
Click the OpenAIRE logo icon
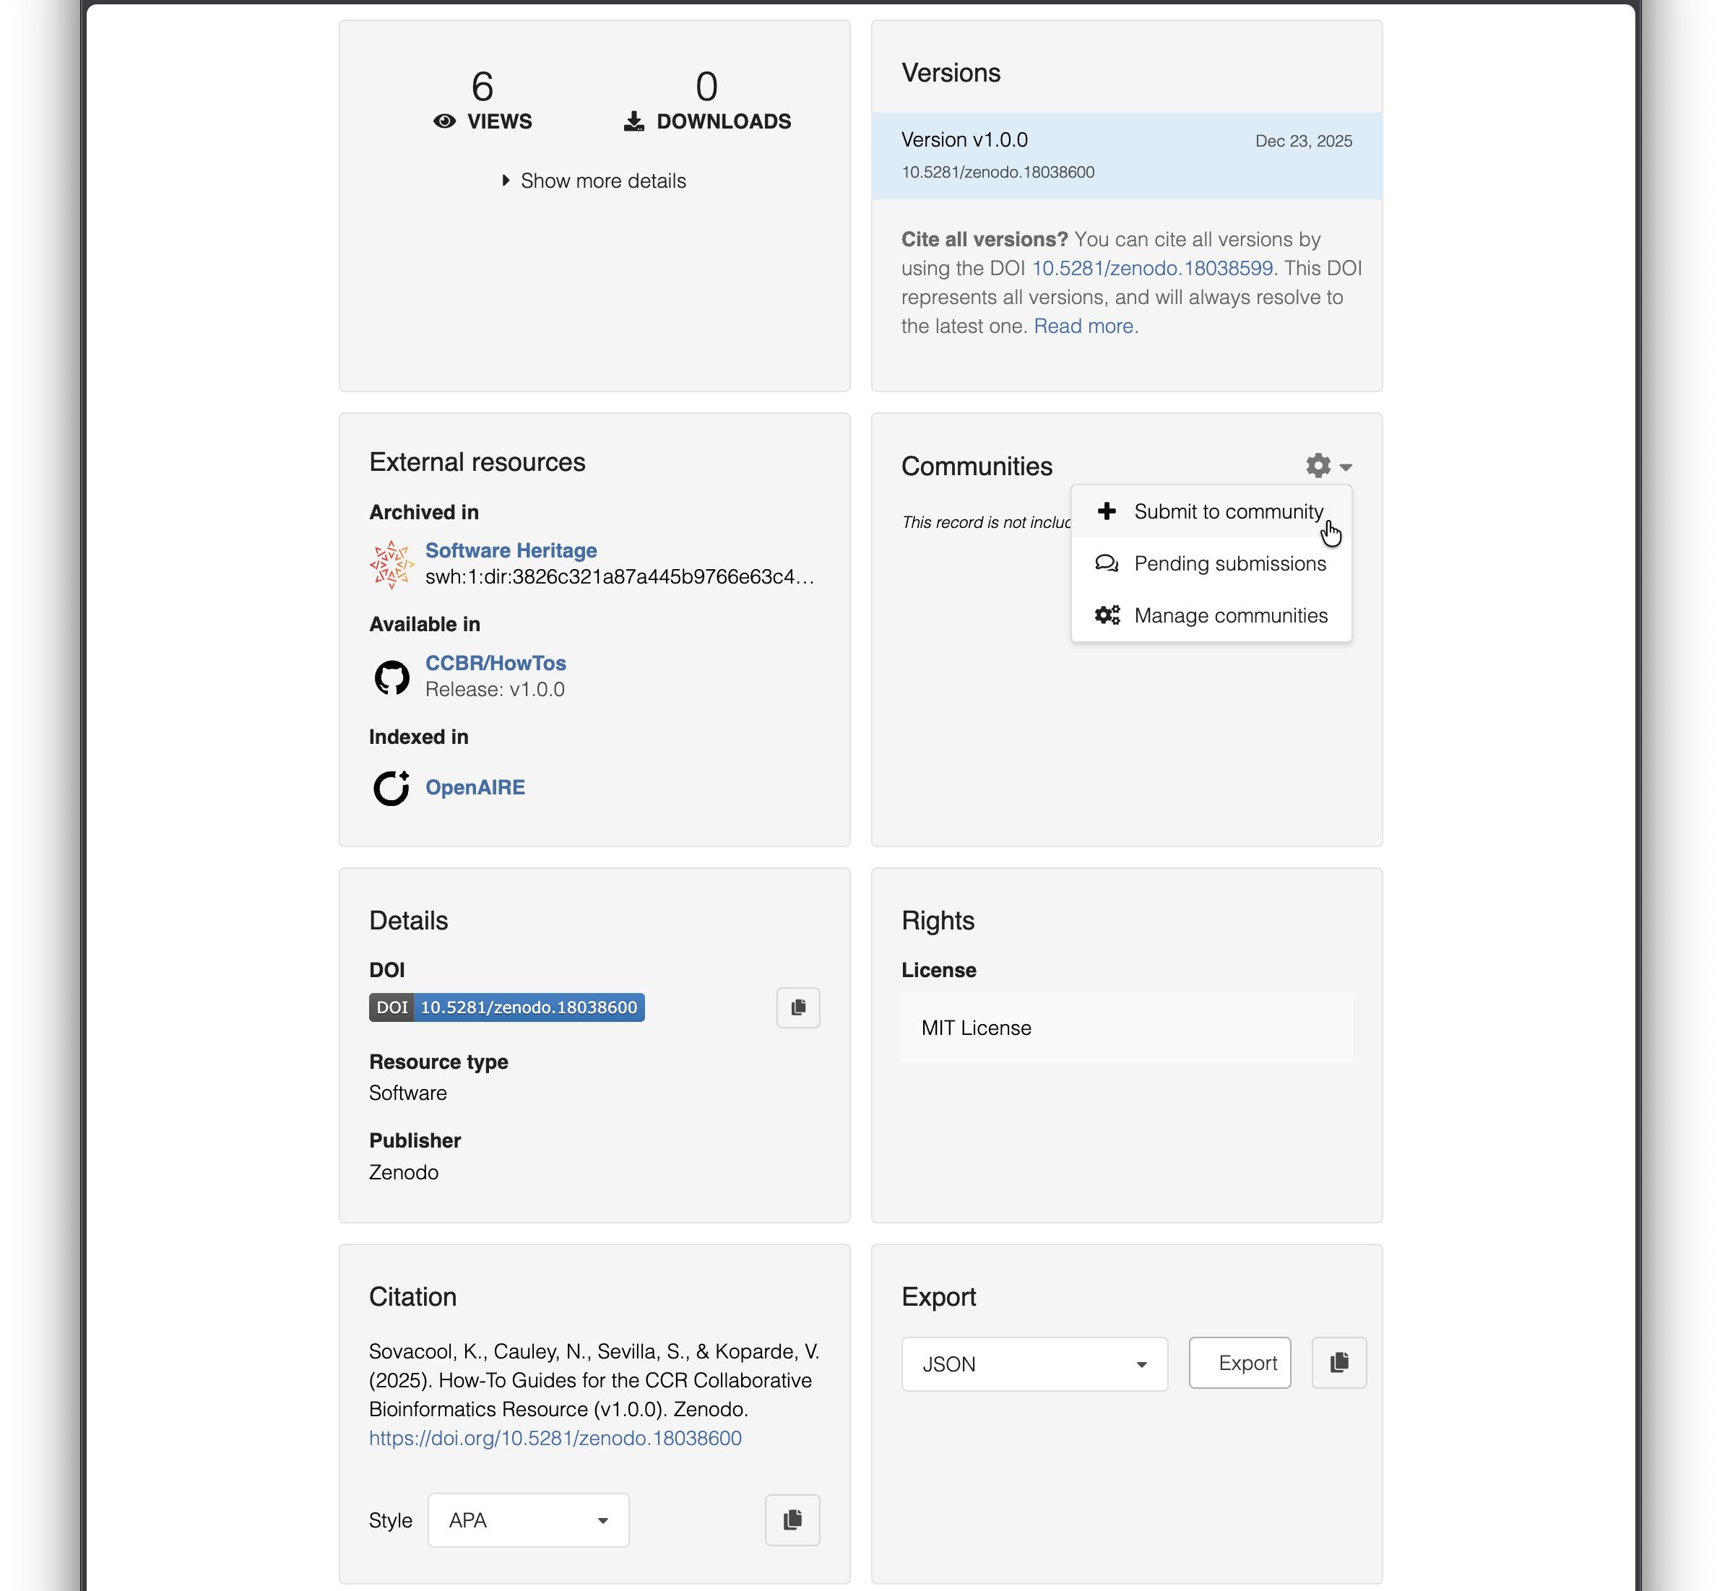point(391,788)
